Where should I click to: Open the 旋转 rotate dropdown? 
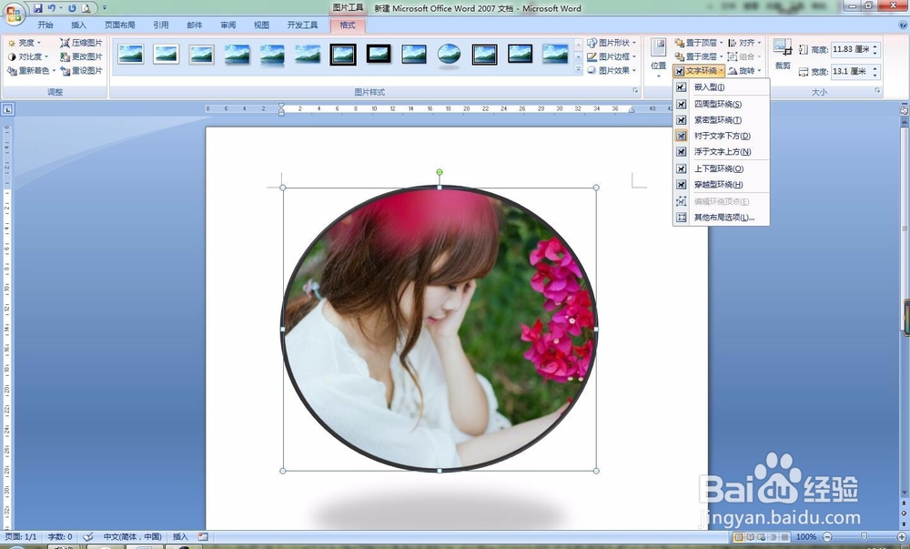tap(744, 71)
